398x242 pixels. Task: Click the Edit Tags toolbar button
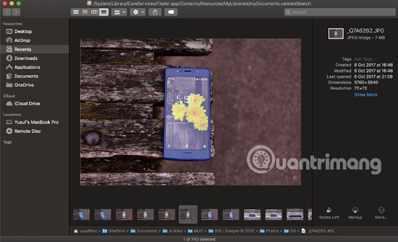point(171,12)
